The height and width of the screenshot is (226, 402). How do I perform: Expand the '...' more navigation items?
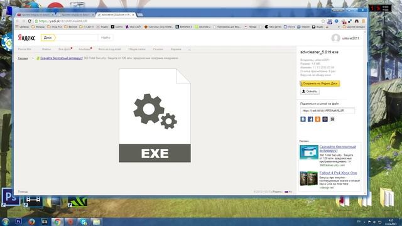[x=190, y=50]
